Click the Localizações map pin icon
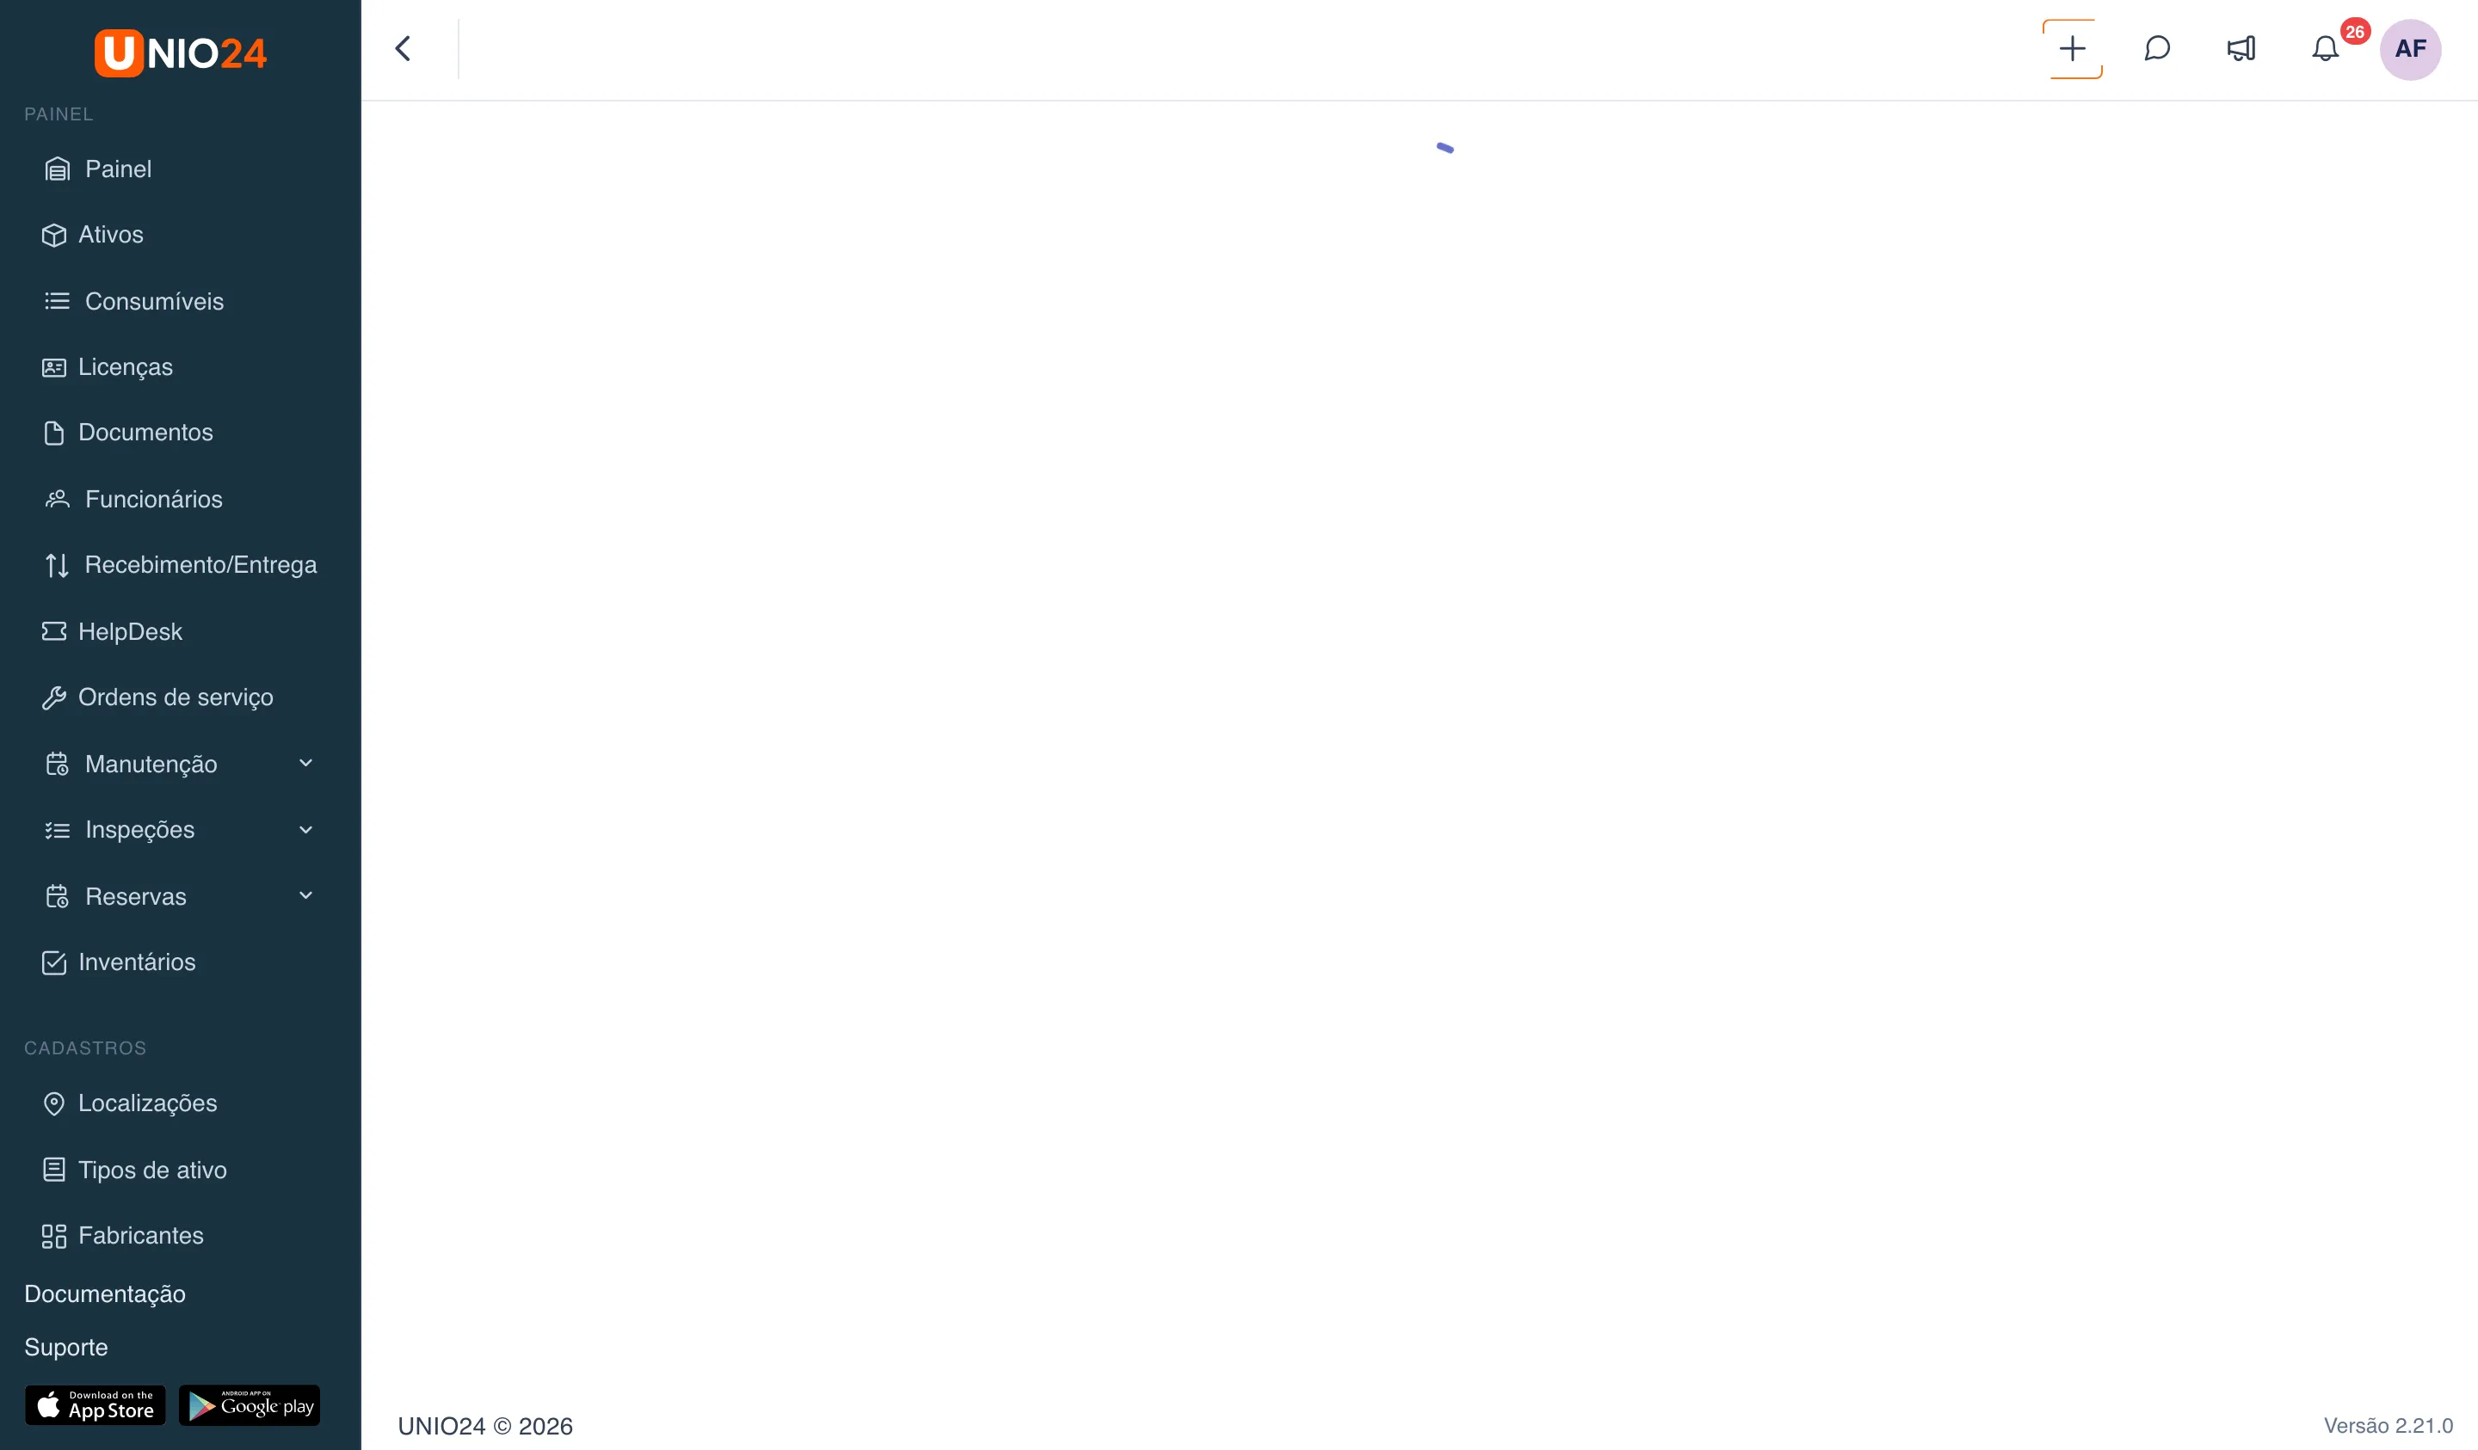The height and width of the screenshot is (1450, 2478). pyautogui.click(x=54, y=1104)
